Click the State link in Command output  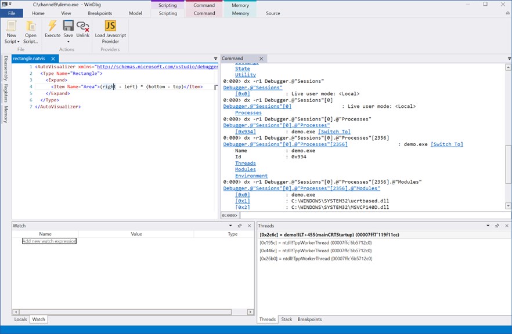click(x=242, y=69)
